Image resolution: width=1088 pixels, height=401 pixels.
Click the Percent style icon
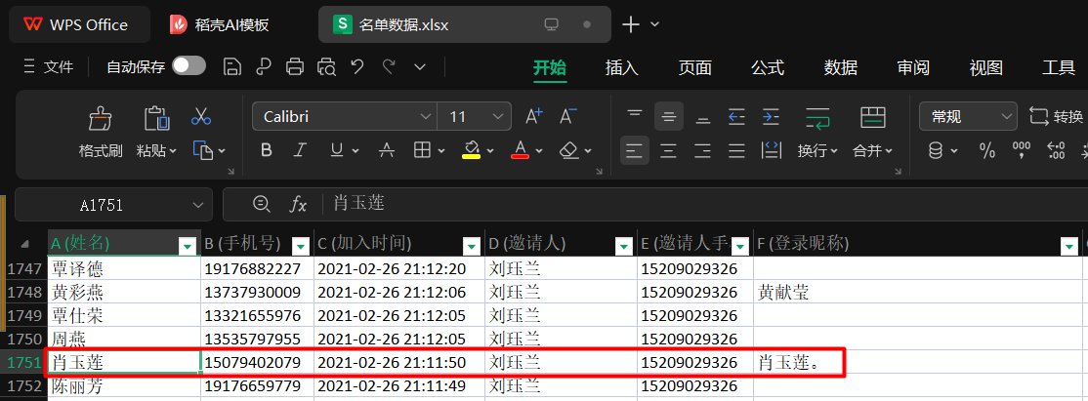coord(986,150)
